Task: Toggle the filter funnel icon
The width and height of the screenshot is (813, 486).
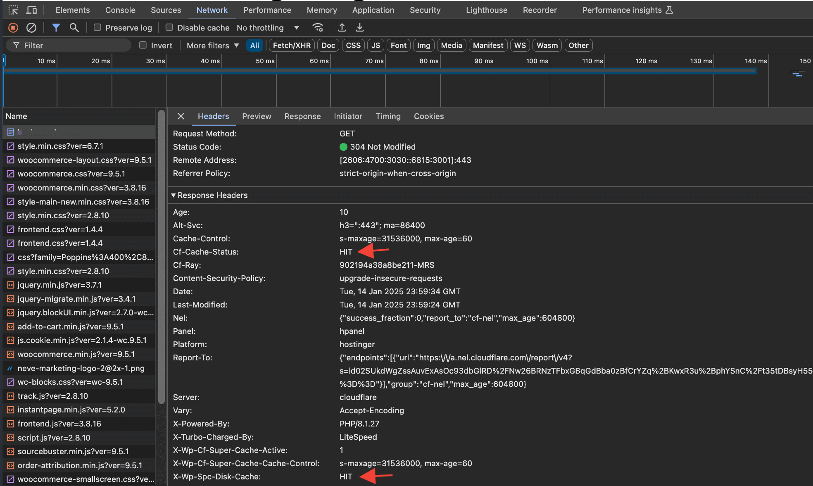Action: [56, 28]
